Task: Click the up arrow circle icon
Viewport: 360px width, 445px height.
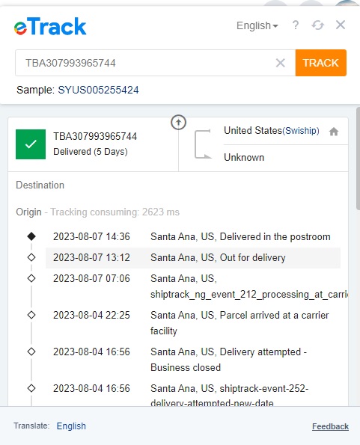Action: 178,123
